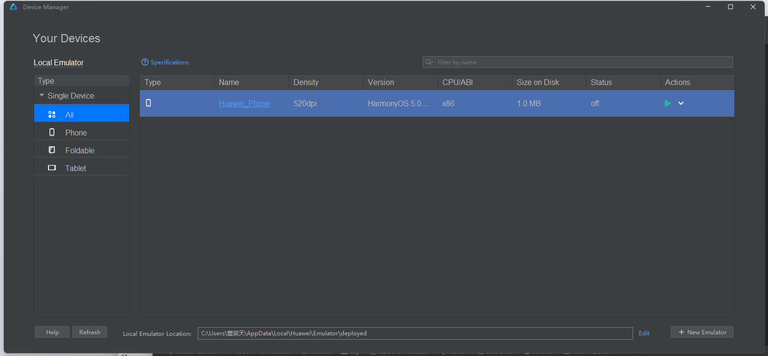768x356 pixels.
Task: Sort by the Name column header
Action: coord(252,82)
